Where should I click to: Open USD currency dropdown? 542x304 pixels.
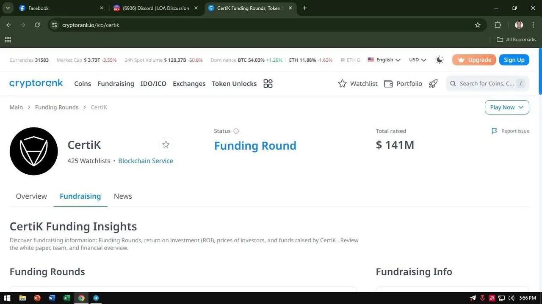point(418,60)
